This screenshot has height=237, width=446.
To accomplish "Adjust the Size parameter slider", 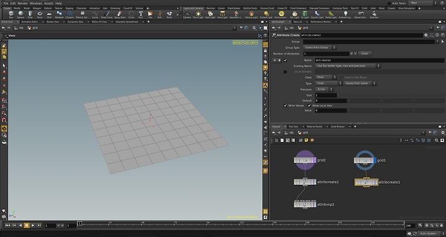I will (x=391, y=95).
